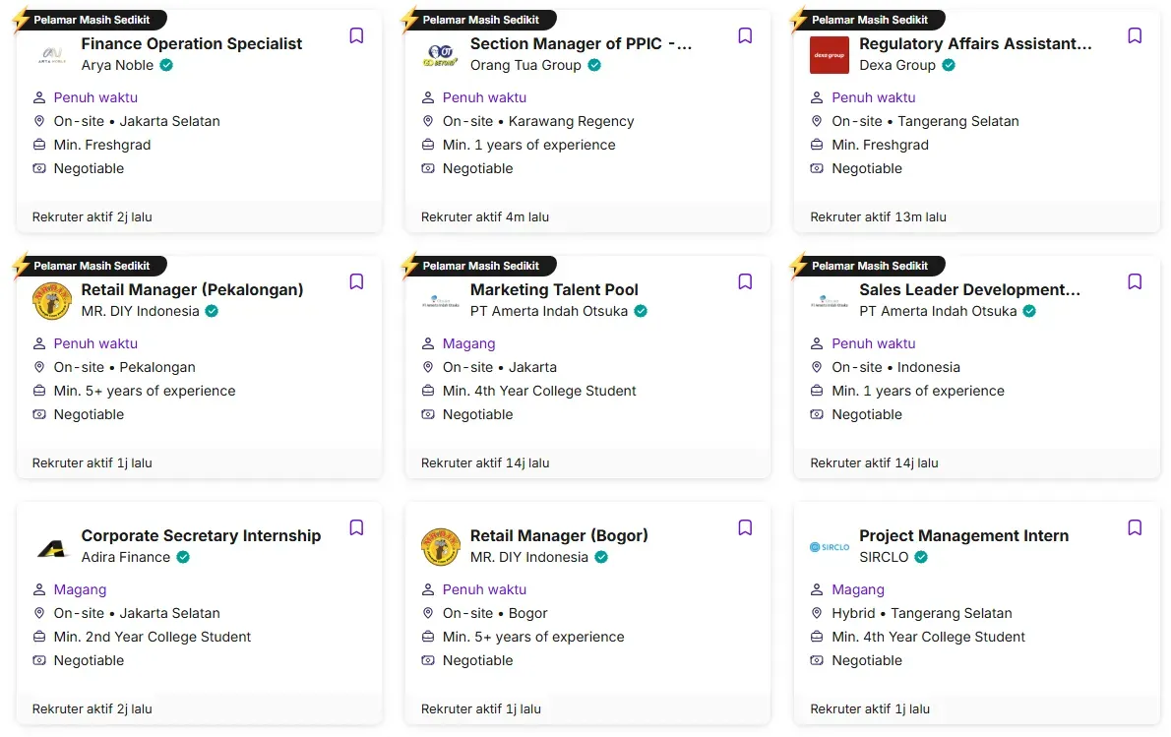Open the Marketing Talent Pool job title

554,289
